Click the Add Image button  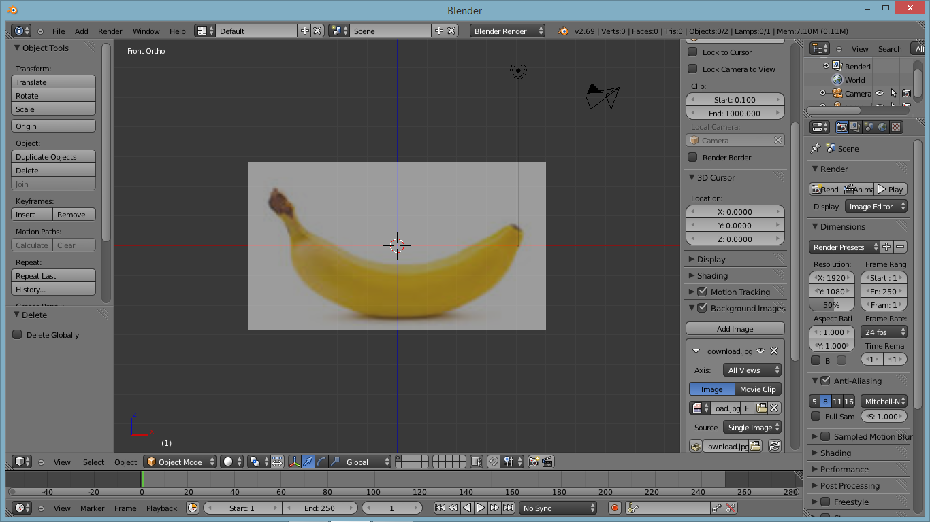point(735,329)
